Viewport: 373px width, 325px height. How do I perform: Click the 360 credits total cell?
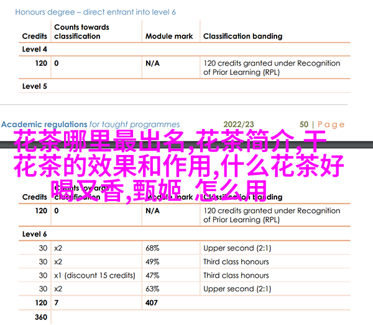[x=41, y=317]
